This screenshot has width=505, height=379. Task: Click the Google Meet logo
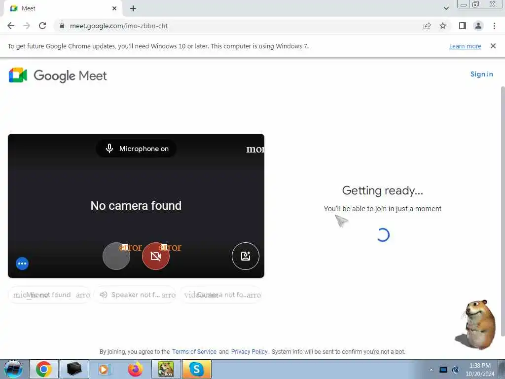click(58, 76)
